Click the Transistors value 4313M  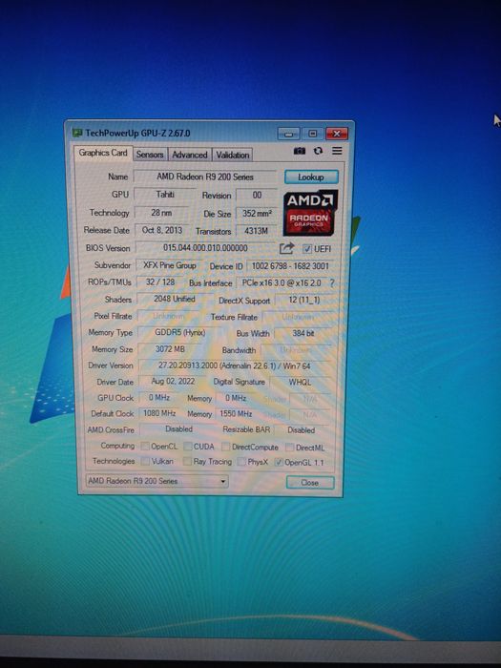[257, 231]
